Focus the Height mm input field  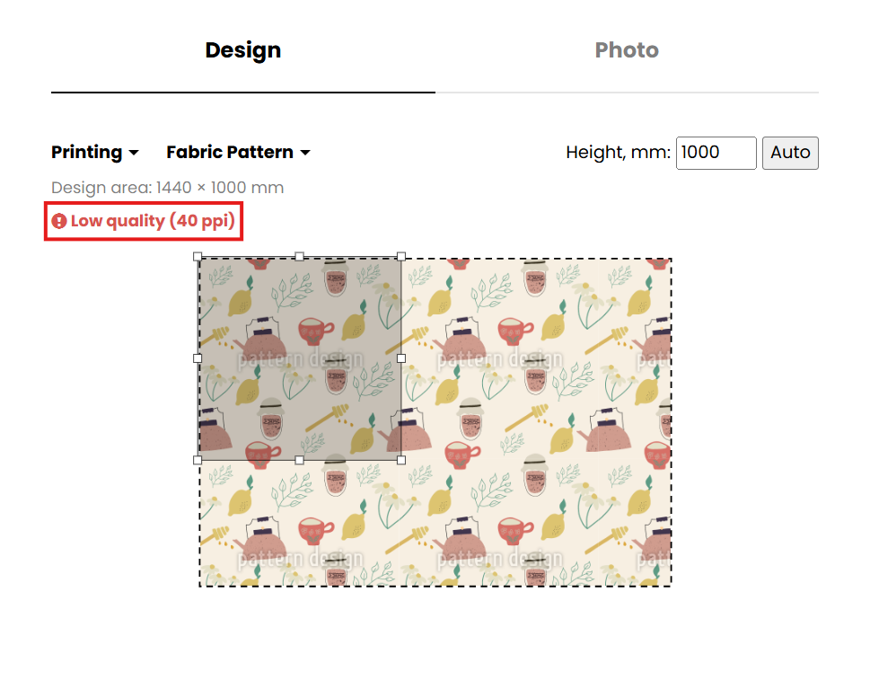tap(716, 152)
